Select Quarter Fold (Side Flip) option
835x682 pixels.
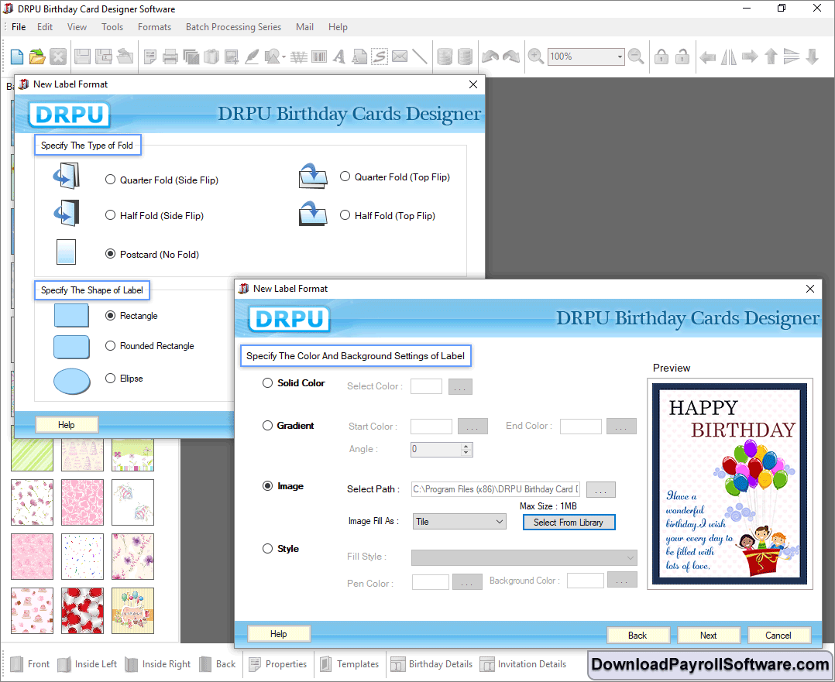(110, 180)
